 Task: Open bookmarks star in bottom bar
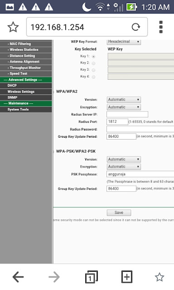tap(159, 277)
